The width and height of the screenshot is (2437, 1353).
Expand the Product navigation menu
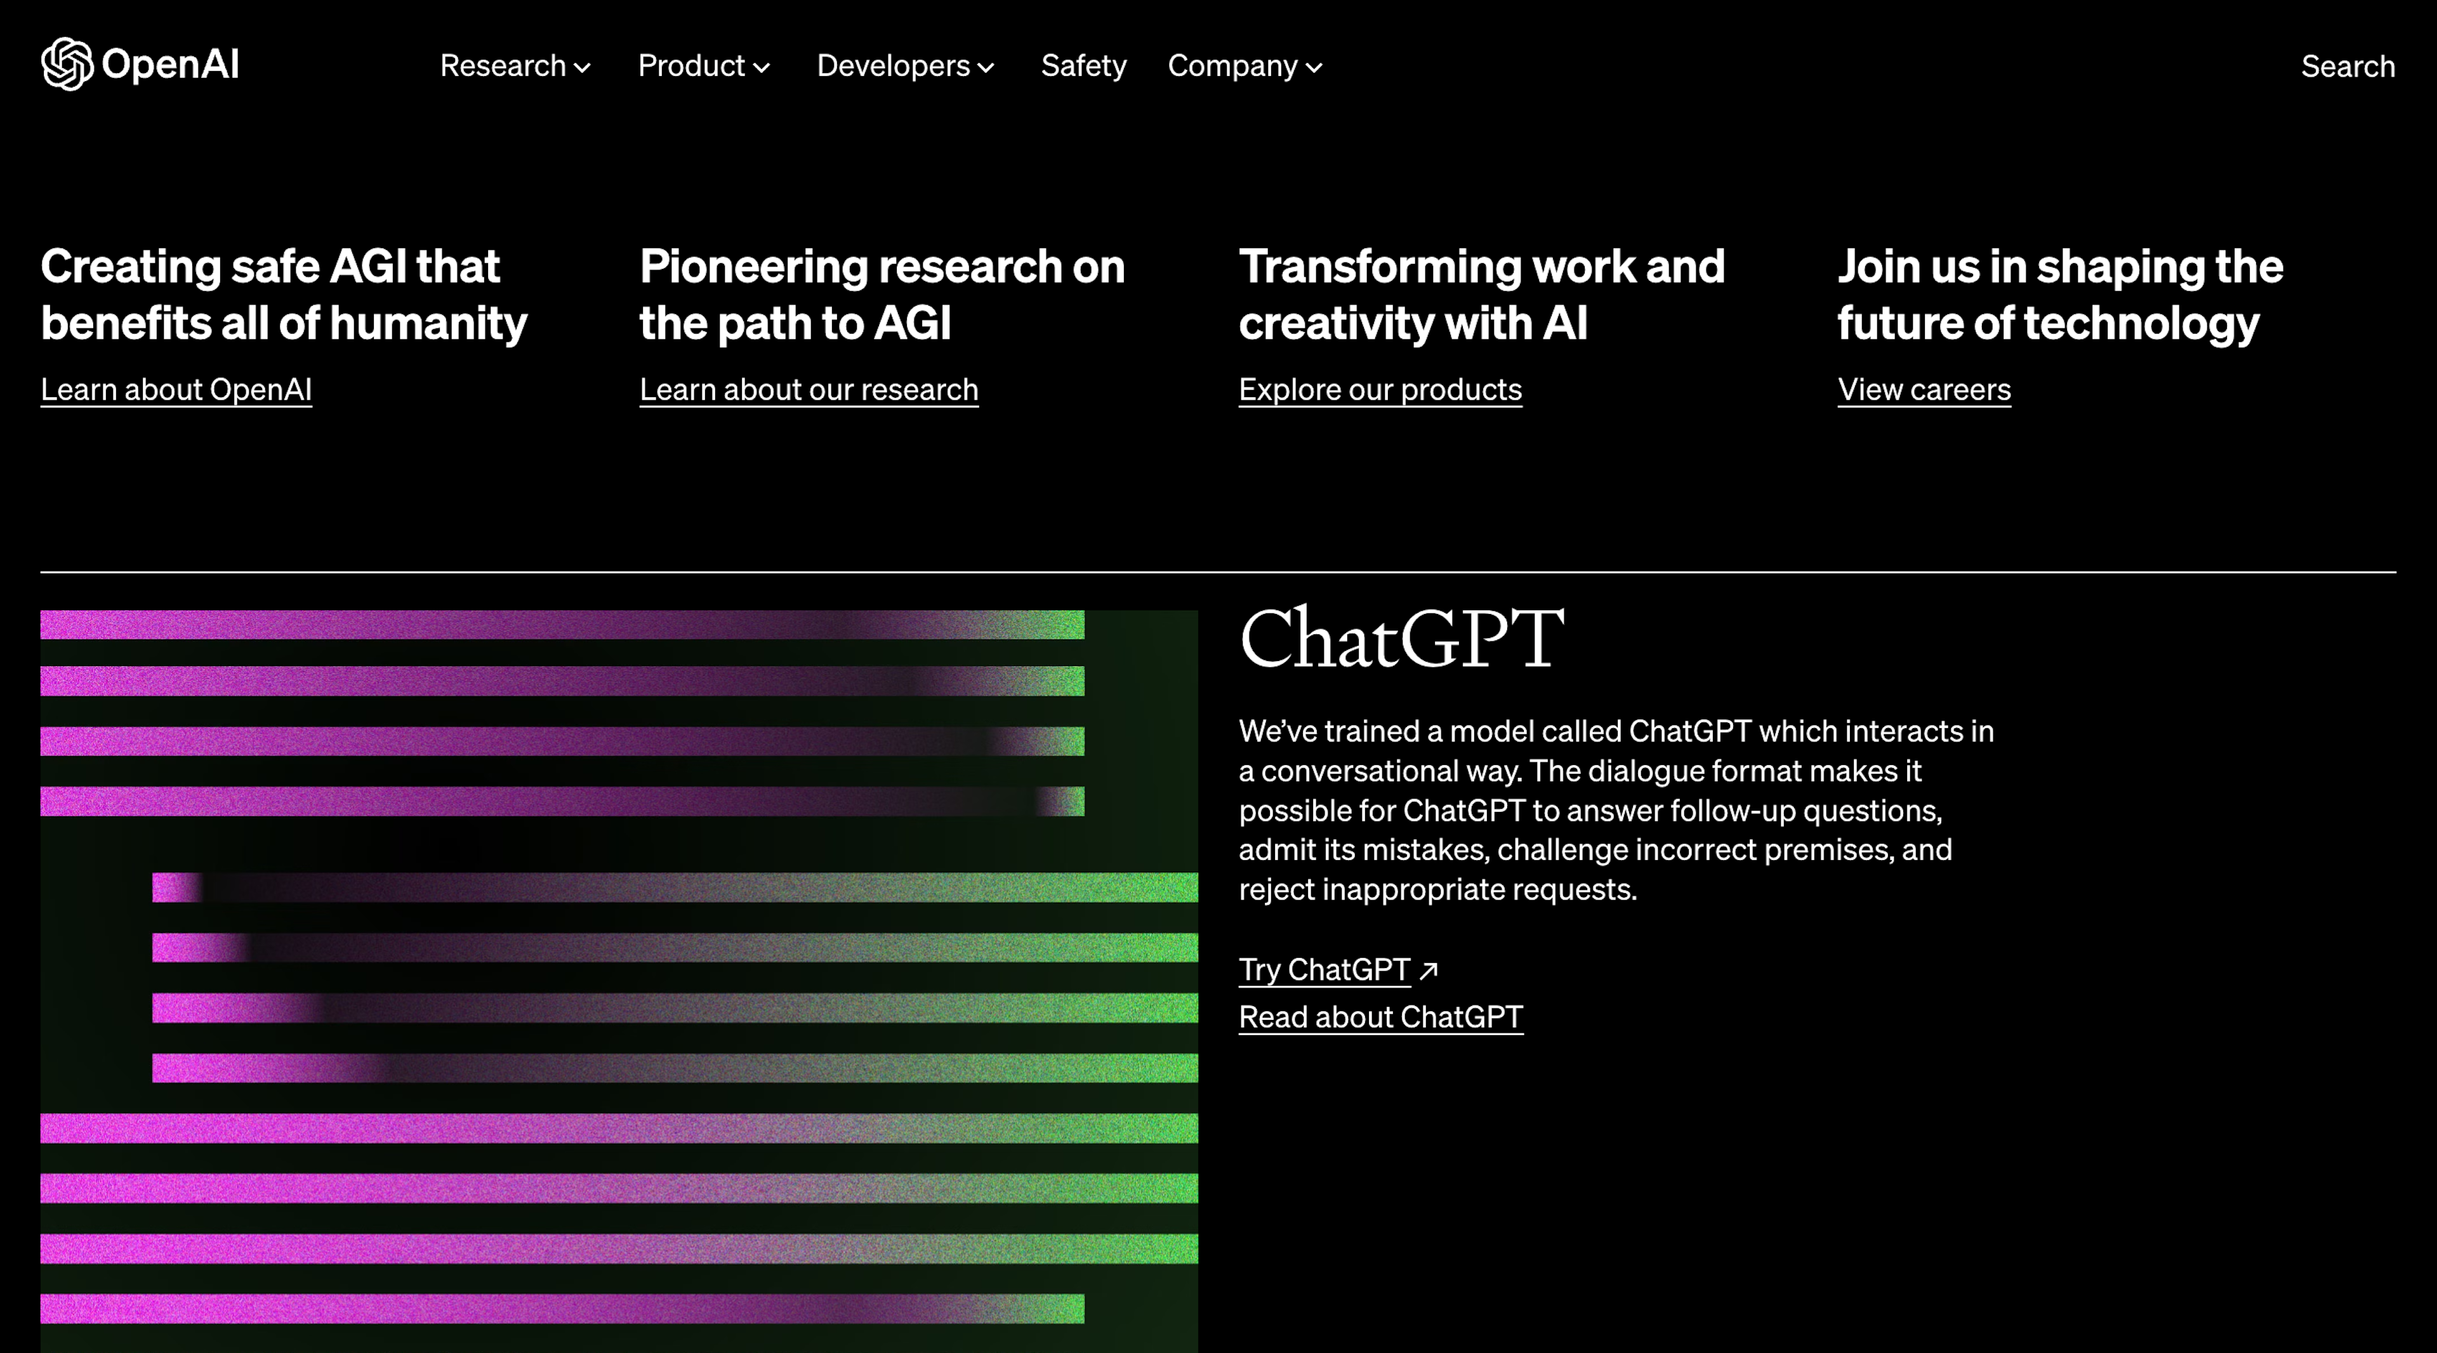pyautogui.click(x=703, y=67)
